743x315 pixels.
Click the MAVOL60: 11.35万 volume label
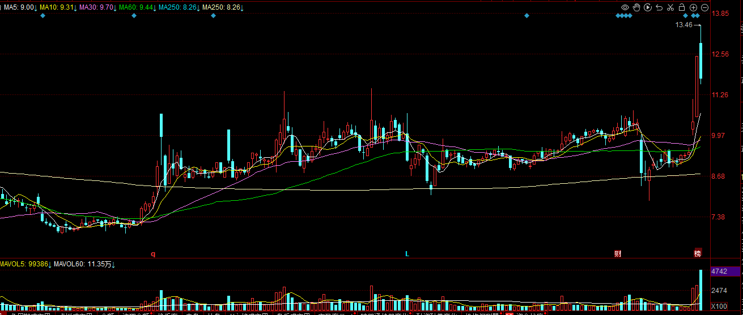pos(84,264)
